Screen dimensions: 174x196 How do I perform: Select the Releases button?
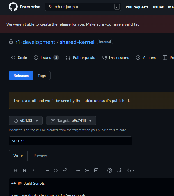[21, 76]
